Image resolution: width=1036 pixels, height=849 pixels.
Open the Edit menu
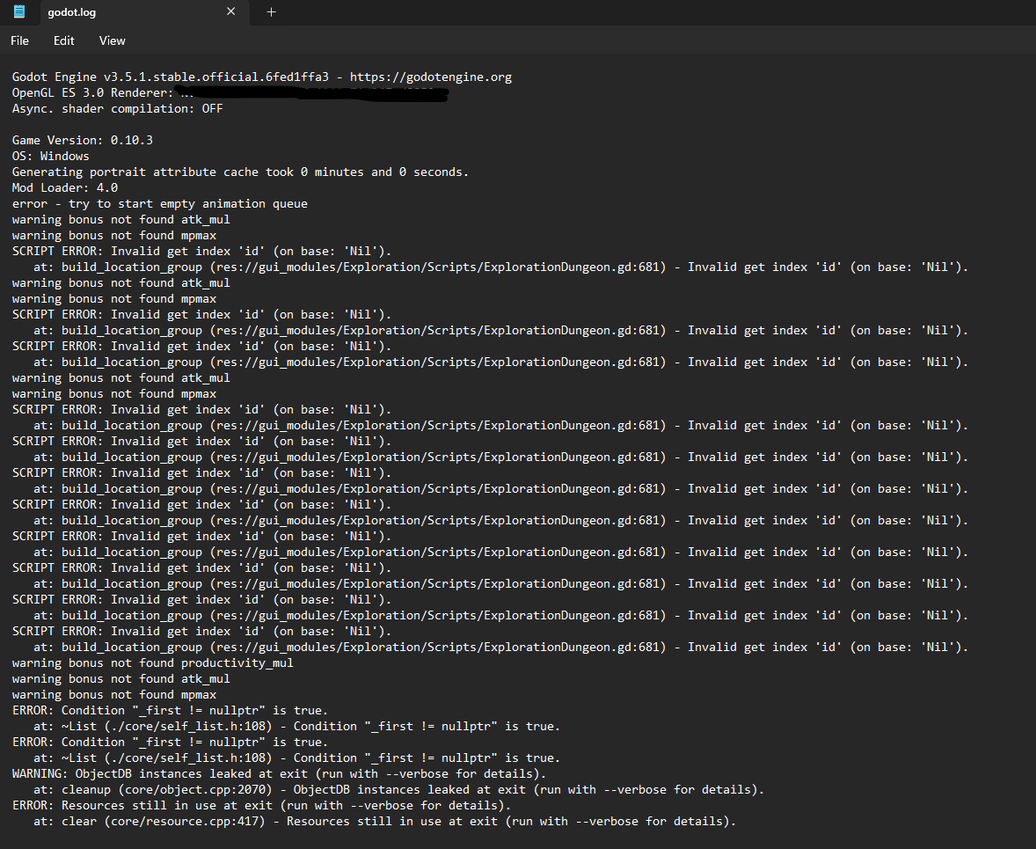[x=63, y=40]
